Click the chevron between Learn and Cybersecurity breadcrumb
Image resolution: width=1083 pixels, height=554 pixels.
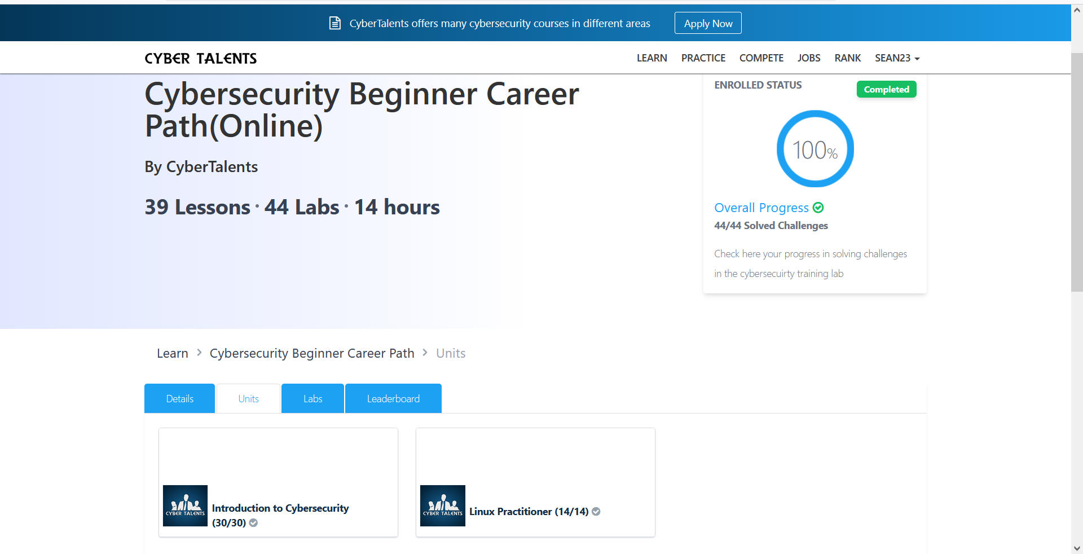[x=199, y=353]
